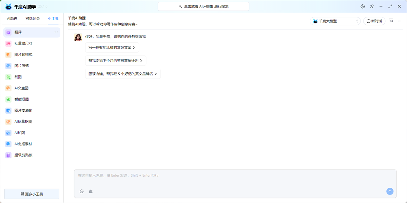The width and height of the screenshot is (407, 203).
Task: Pin the window on top
Action: [372, 6]
